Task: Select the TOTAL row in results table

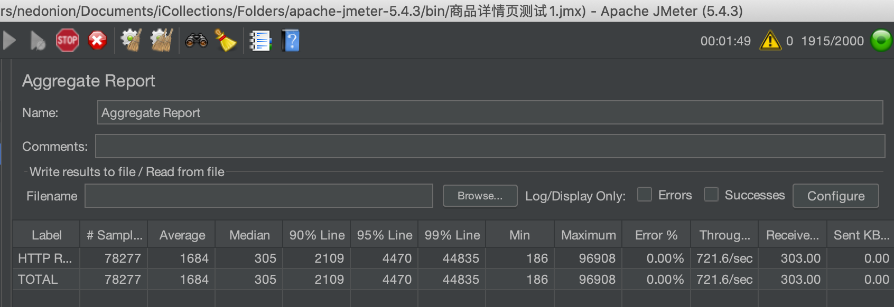Action: coord(453,280)
